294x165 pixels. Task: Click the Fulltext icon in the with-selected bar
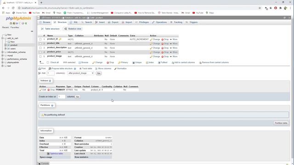point(159,62)
